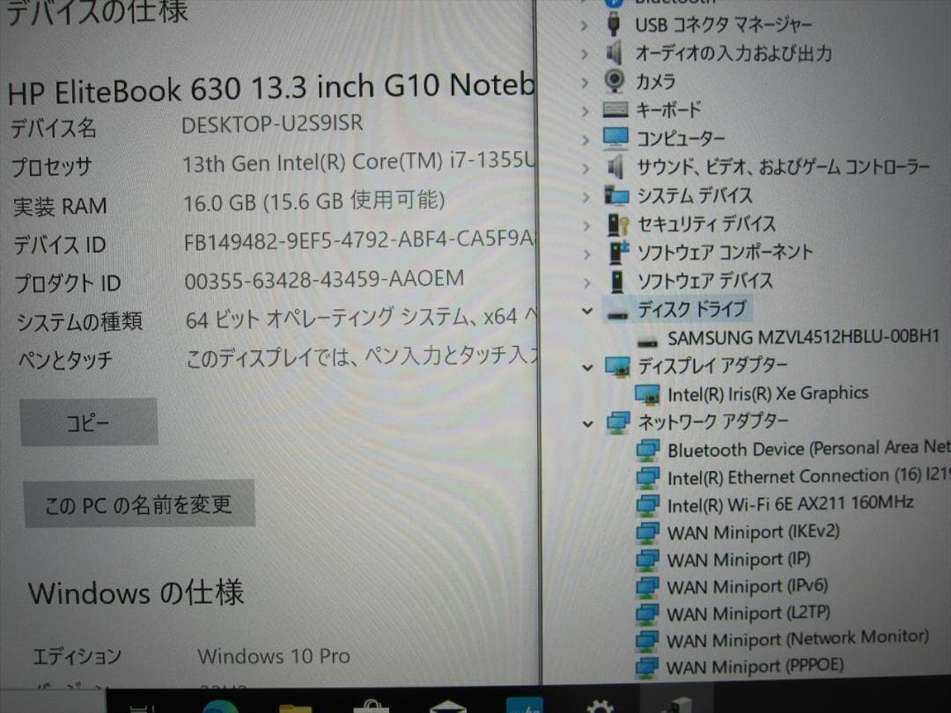Click the サウンド、ビデオ、およびゲーム コントローラー icon
951x713 pixels.
[615, 166]
